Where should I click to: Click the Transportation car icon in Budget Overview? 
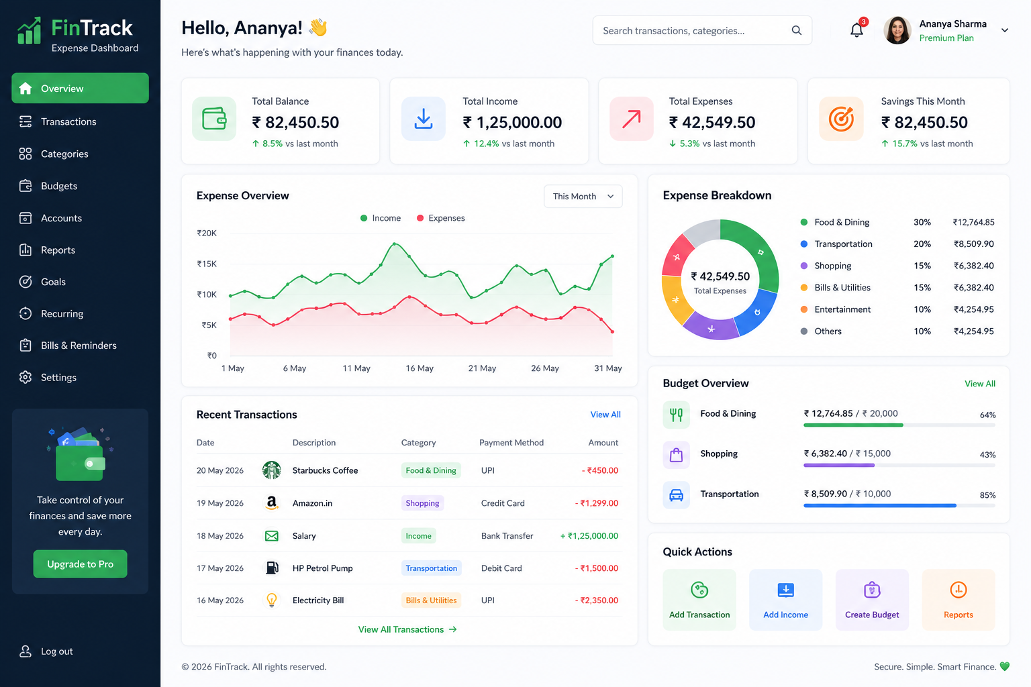[x=677, y=495]
